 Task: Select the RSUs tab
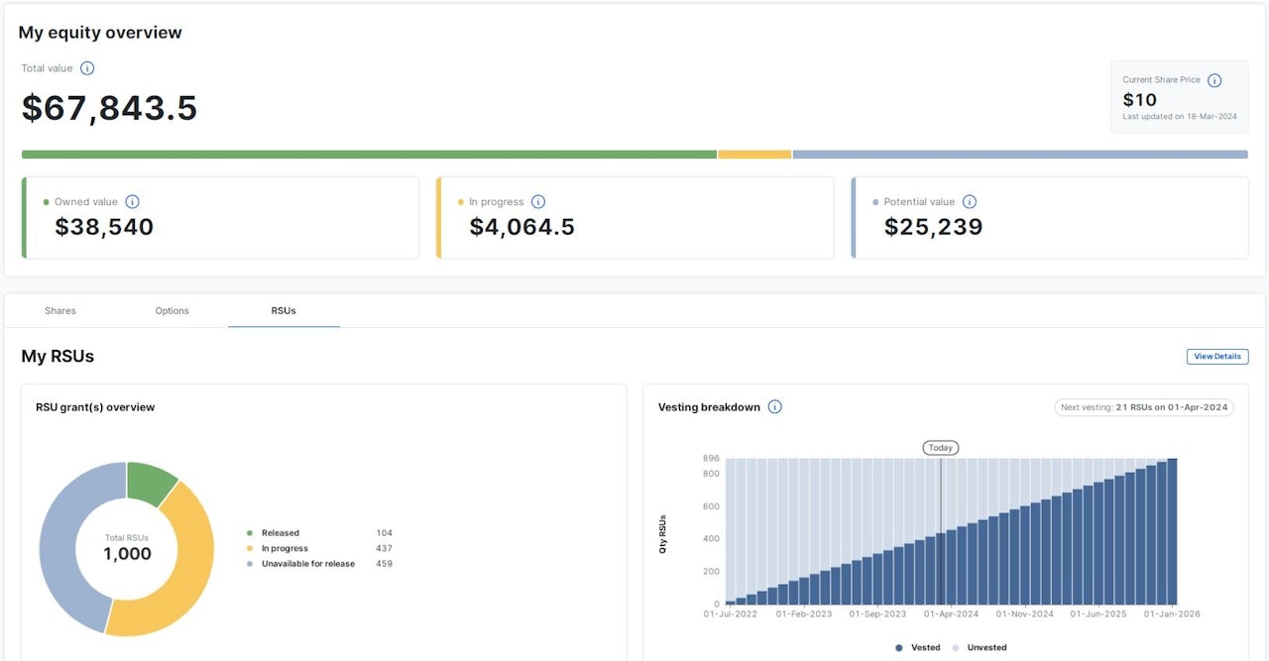click(284, 311)
